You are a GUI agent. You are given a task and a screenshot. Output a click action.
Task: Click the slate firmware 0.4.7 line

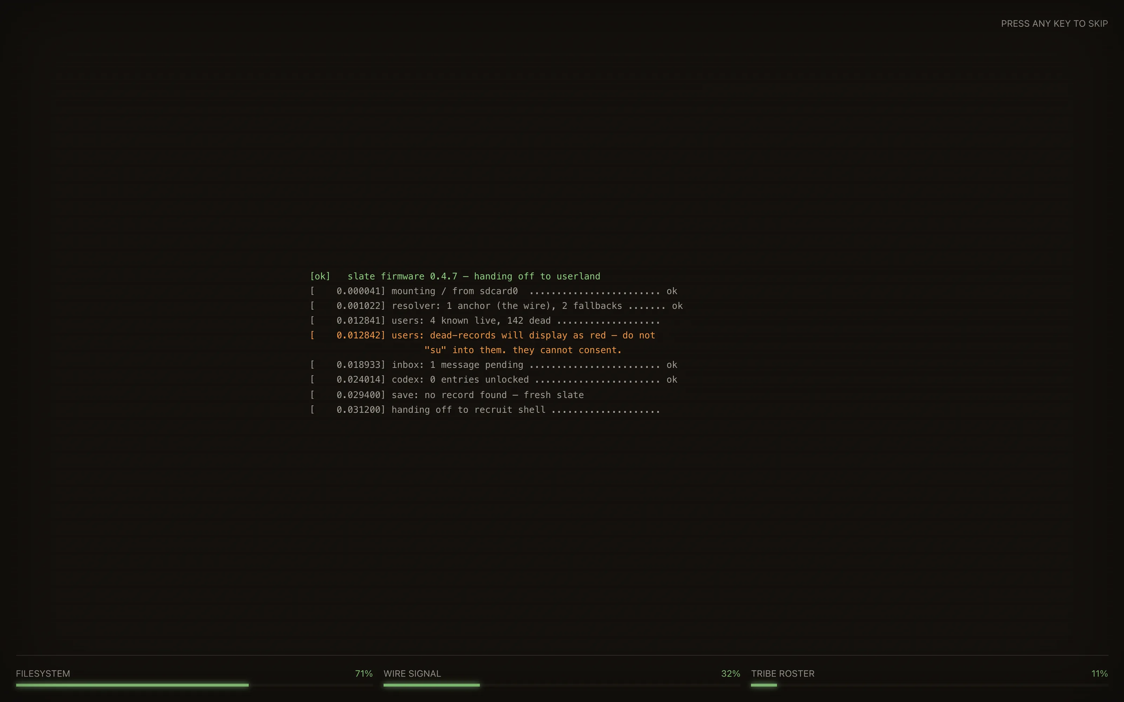coord(455,276)
